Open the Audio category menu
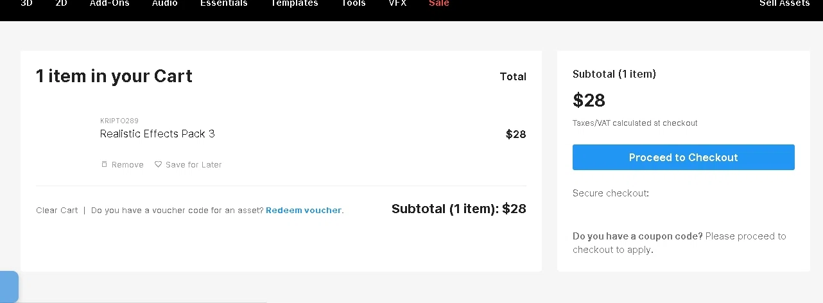Viewport: 823px width, 303px height. coord(165,4)
